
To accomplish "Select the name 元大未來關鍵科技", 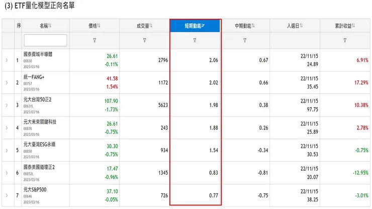I will click(x=40, y=122).
